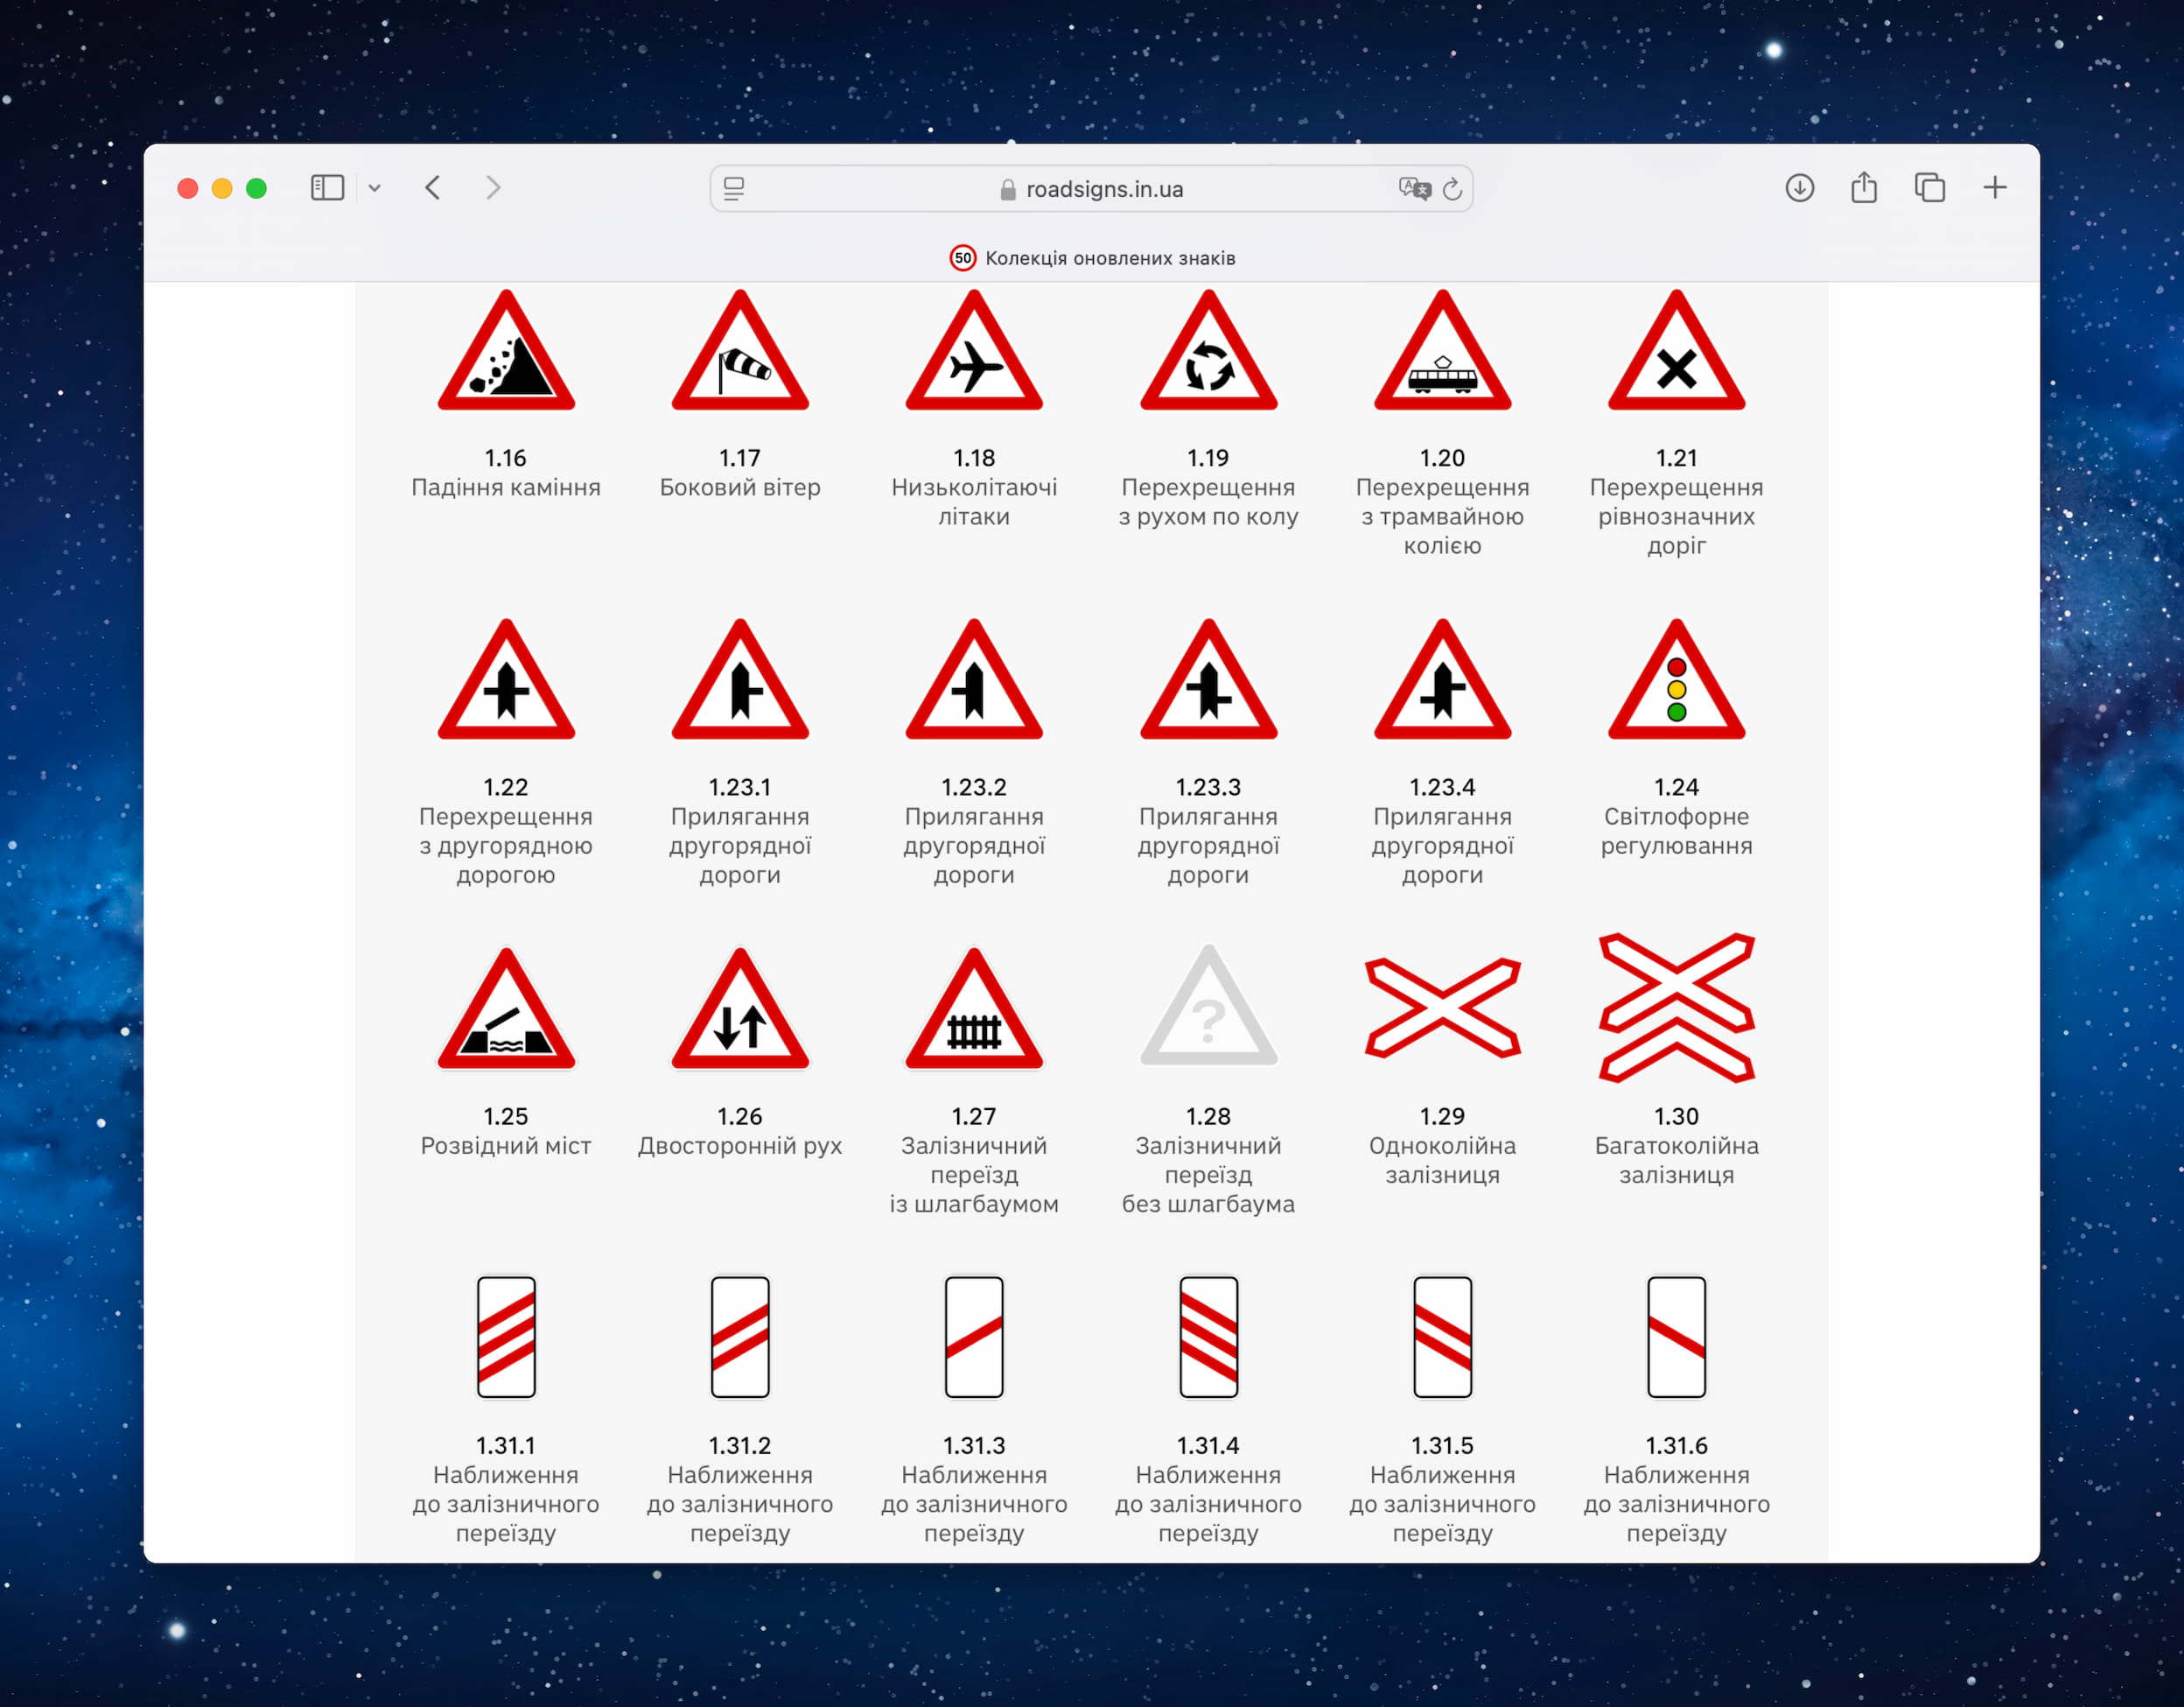This screenshot has width=2184, height=1707.
Task: Go forward to next page
Action: [x=493, y=188]
